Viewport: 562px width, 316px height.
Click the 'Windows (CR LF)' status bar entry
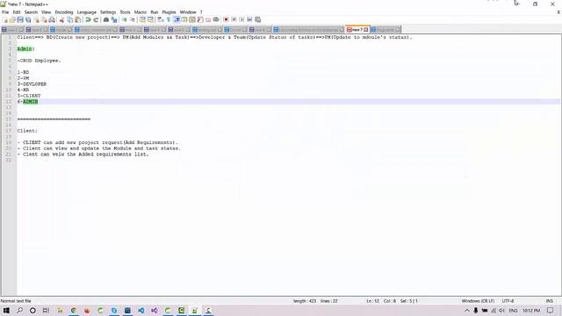478,301
